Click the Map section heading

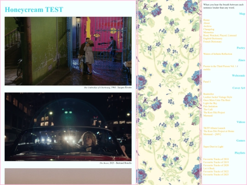(242, 14)
